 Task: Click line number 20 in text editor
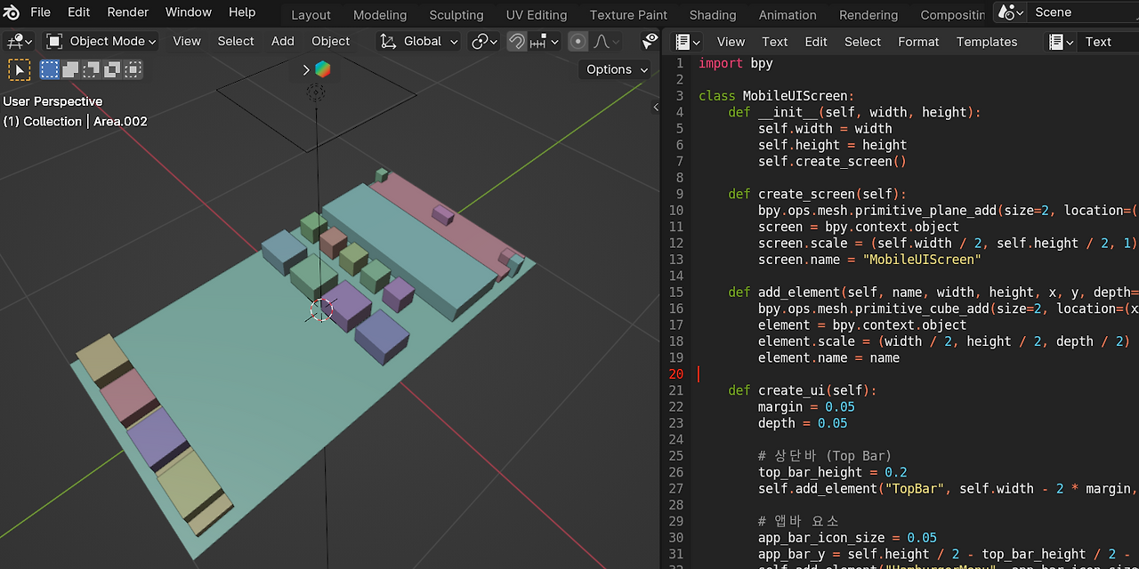(x=676, y=374)
